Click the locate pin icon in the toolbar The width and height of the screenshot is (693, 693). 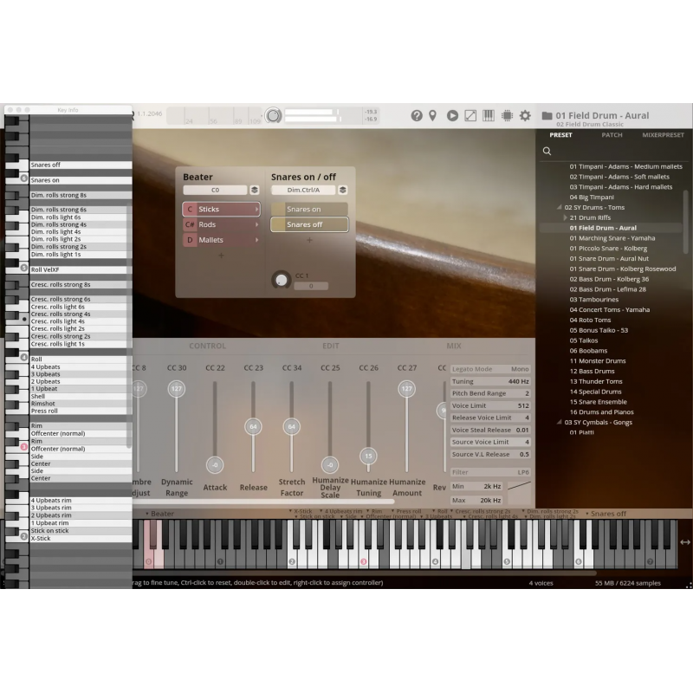(432, 114)
